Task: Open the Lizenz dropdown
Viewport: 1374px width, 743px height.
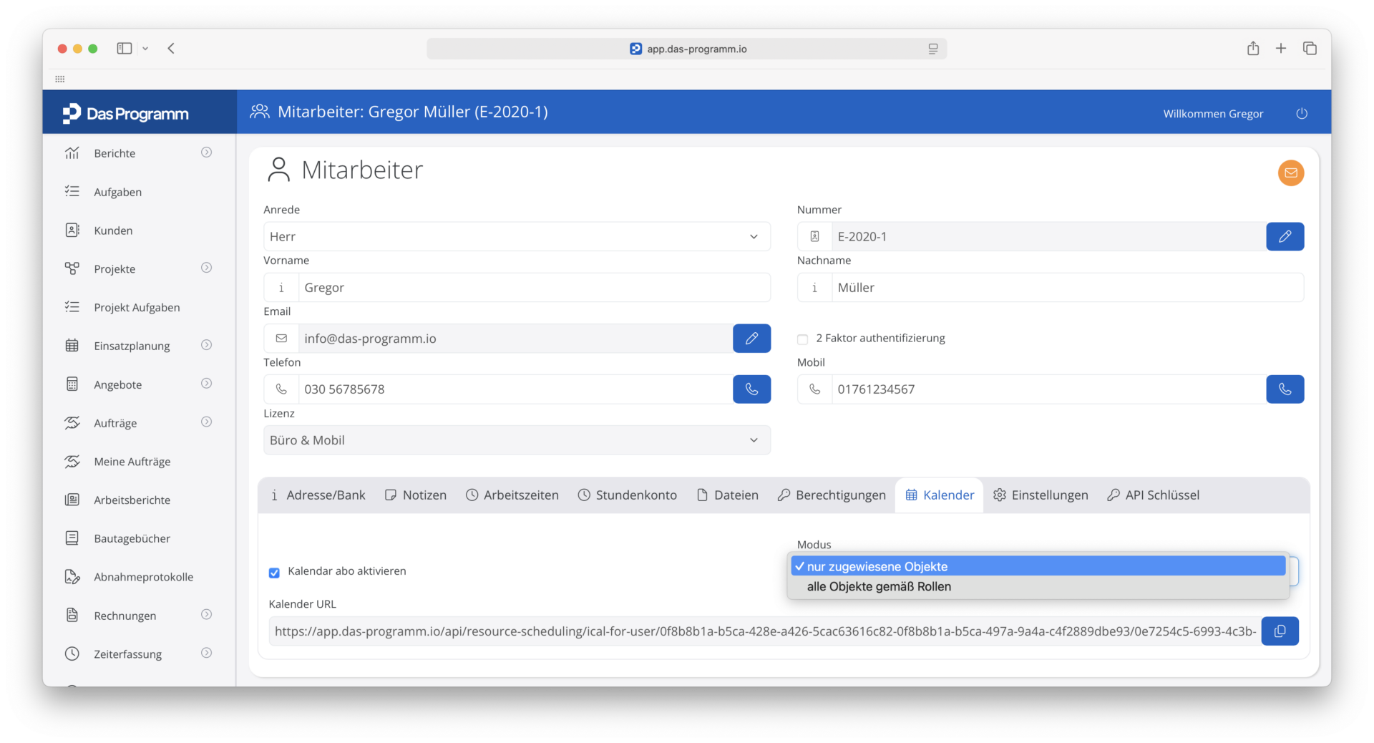Action: pos(517,440)
